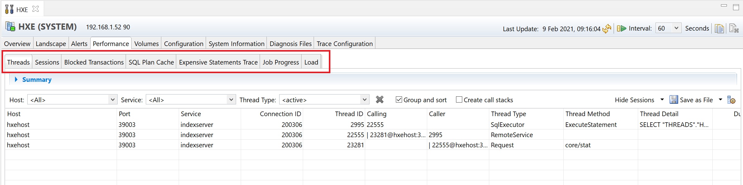Open the Interval dropdown showing 60

(676, 28)
